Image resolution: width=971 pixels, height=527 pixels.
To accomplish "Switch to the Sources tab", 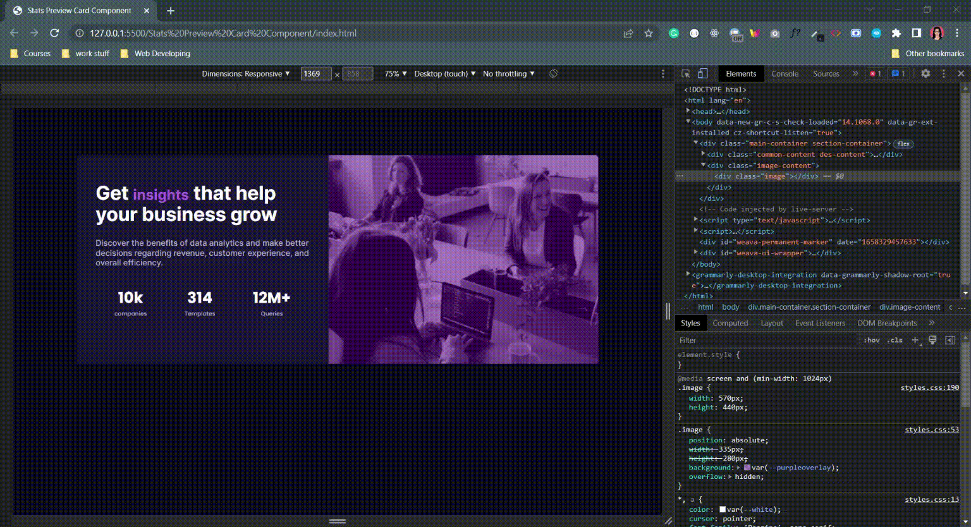I will [x=826, y=74].
